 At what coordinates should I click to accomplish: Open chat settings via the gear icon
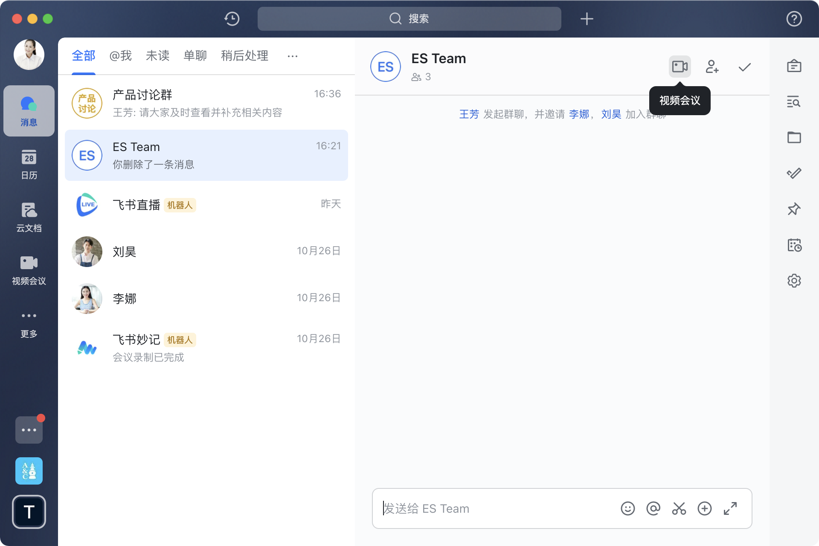click(794, 281)
